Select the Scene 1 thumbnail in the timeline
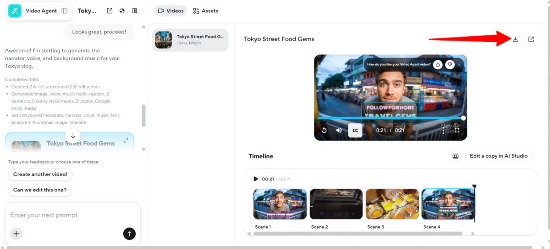550x249 pixels. (280, 204)
